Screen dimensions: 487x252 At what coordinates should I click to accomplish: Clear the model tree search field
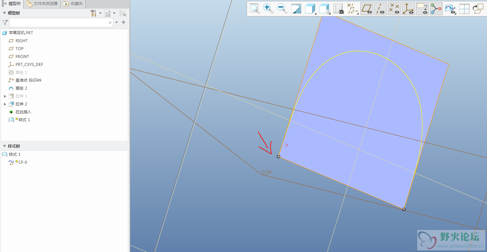click(x=110, y=23)
